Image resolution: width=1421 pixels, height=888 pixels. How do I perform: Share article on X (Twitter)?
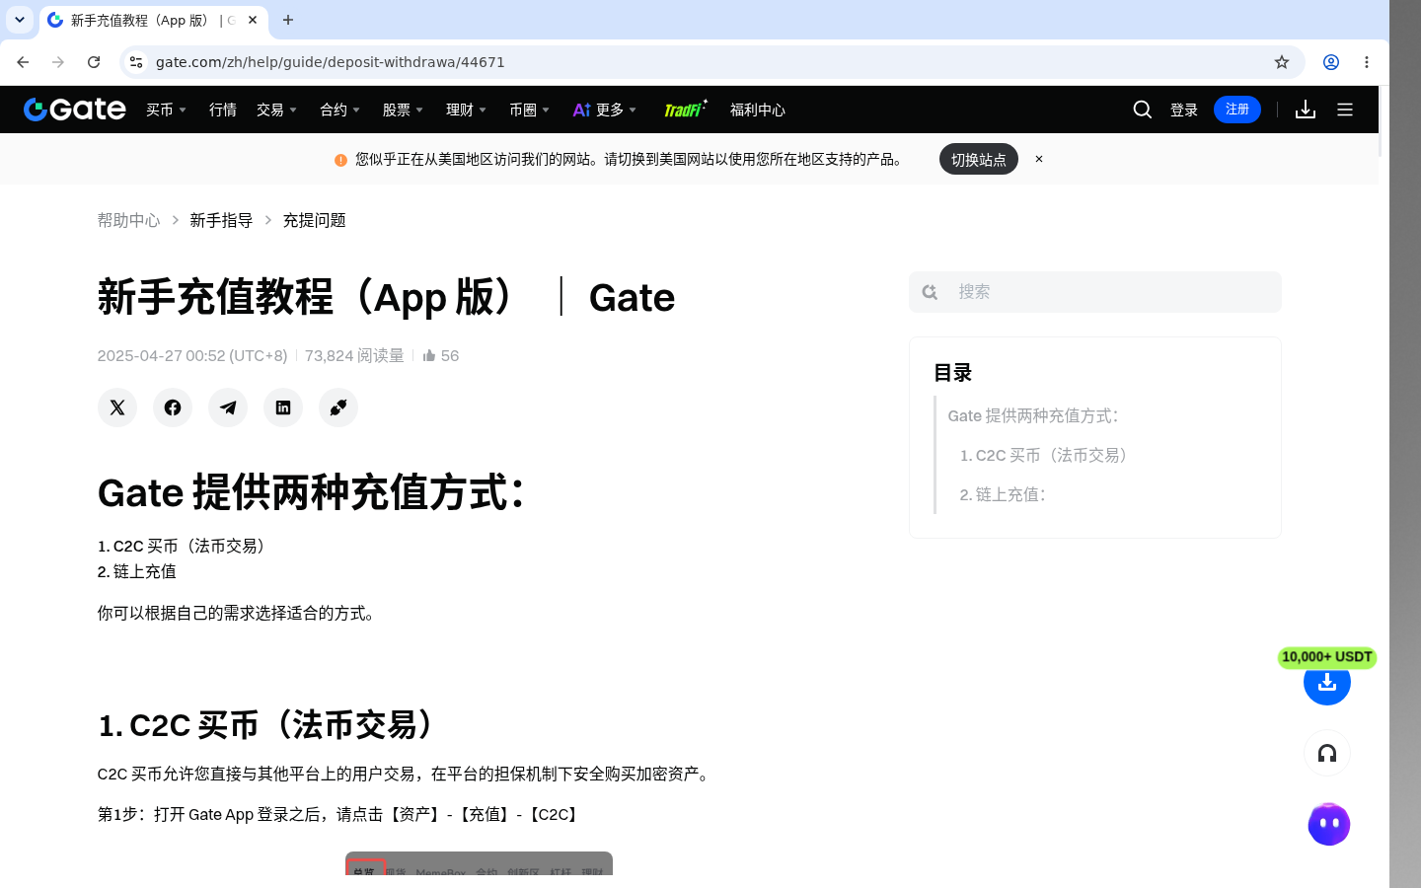[117, 407]
